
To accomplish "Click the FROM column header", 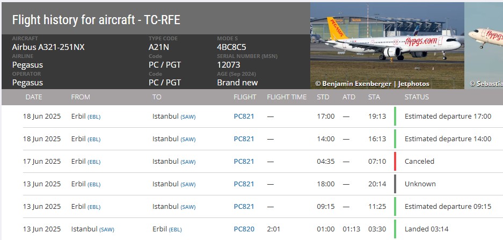I will (81, 97).
